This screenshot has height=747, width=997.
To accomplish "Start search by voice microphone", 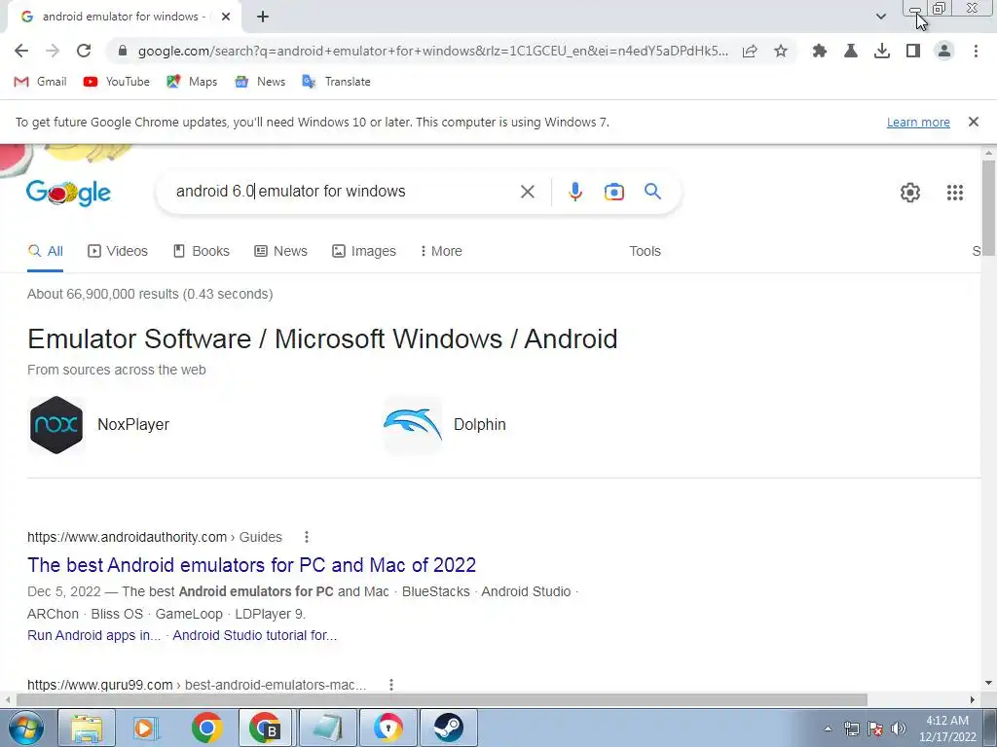I will (x=574, y=192).
